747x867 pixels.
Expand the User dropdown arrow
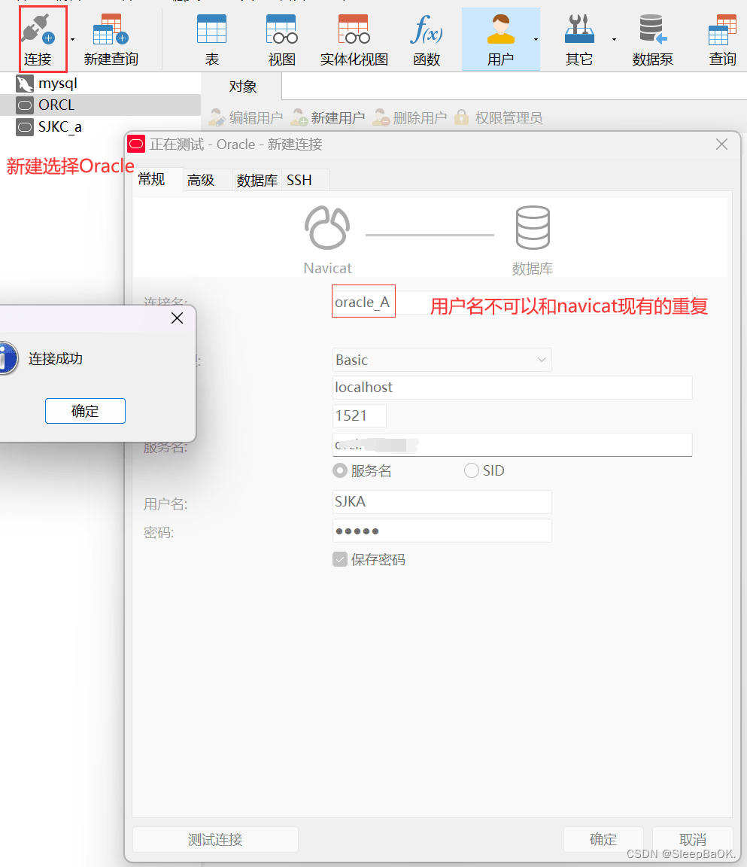536,39
